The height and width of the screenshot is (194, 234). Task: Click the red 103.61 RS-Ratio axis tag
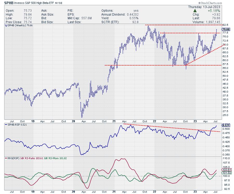[x=225, y=170]
